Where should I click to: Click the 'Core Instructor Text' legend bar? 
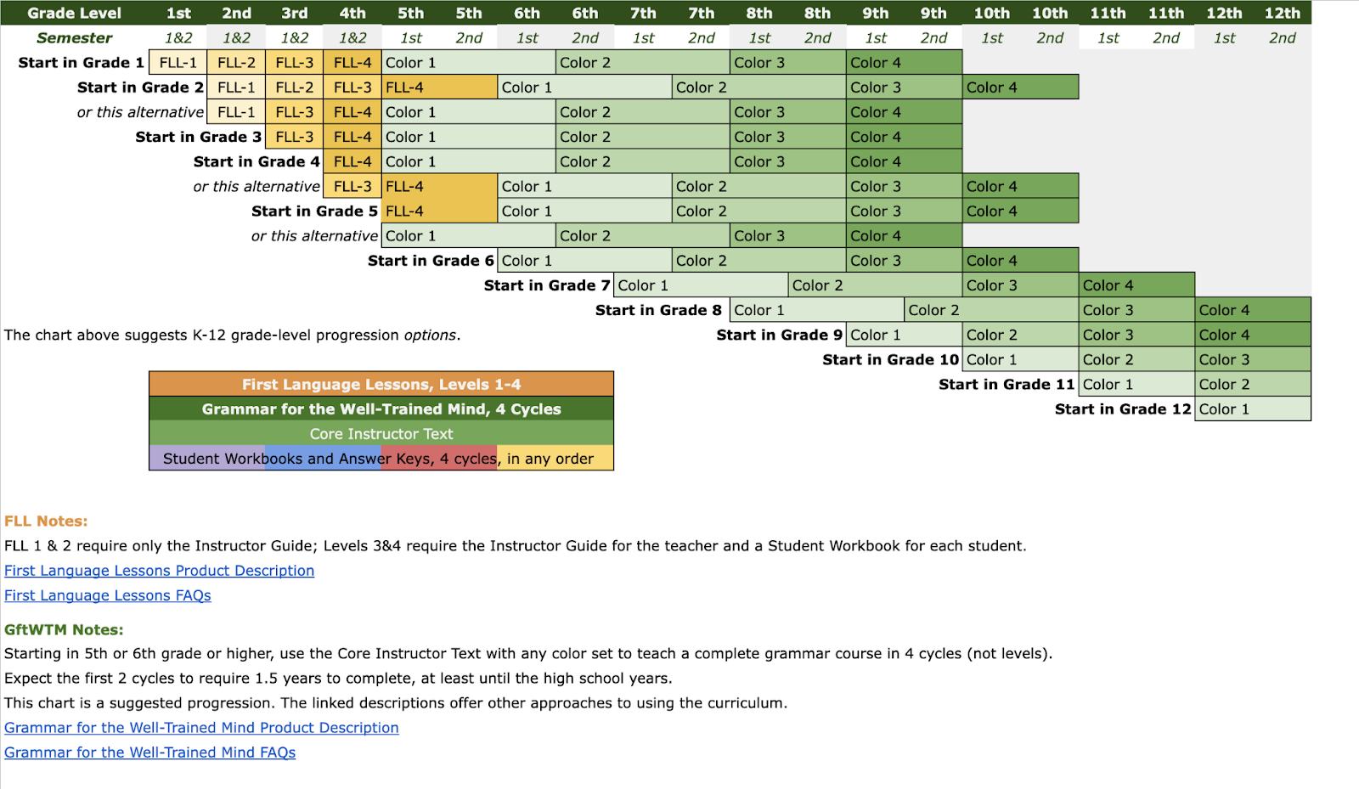pos(381,433)
